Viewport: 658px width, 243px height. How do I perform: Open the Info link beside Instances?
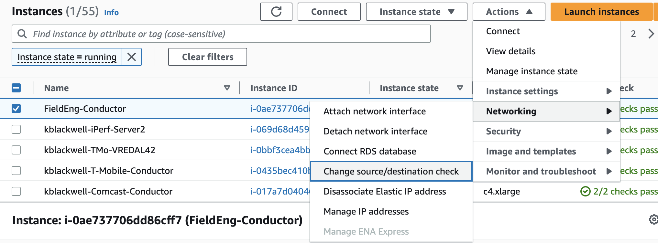point(111,13)
